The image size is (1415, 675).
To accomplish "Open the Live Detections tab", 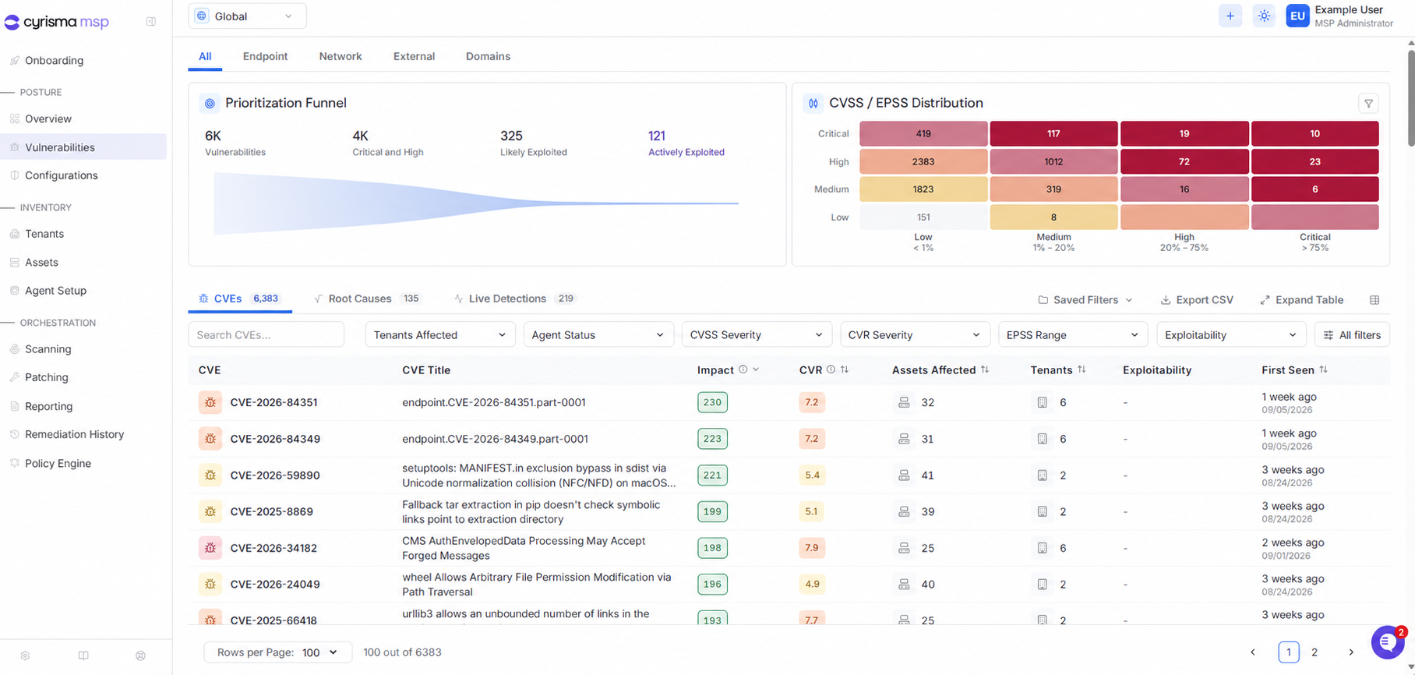I will tap(514, 299).
